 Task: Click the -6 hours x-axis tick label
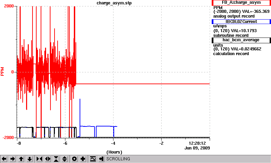coord(65,143)
